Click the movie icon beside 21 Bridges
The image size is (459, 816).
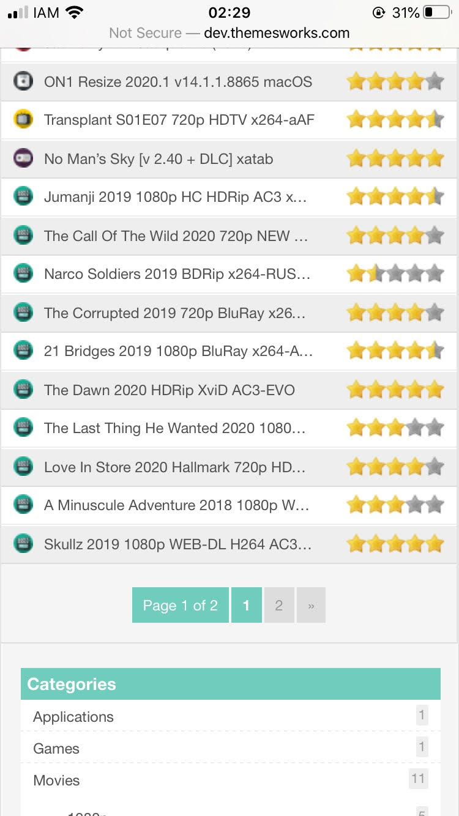23,351
